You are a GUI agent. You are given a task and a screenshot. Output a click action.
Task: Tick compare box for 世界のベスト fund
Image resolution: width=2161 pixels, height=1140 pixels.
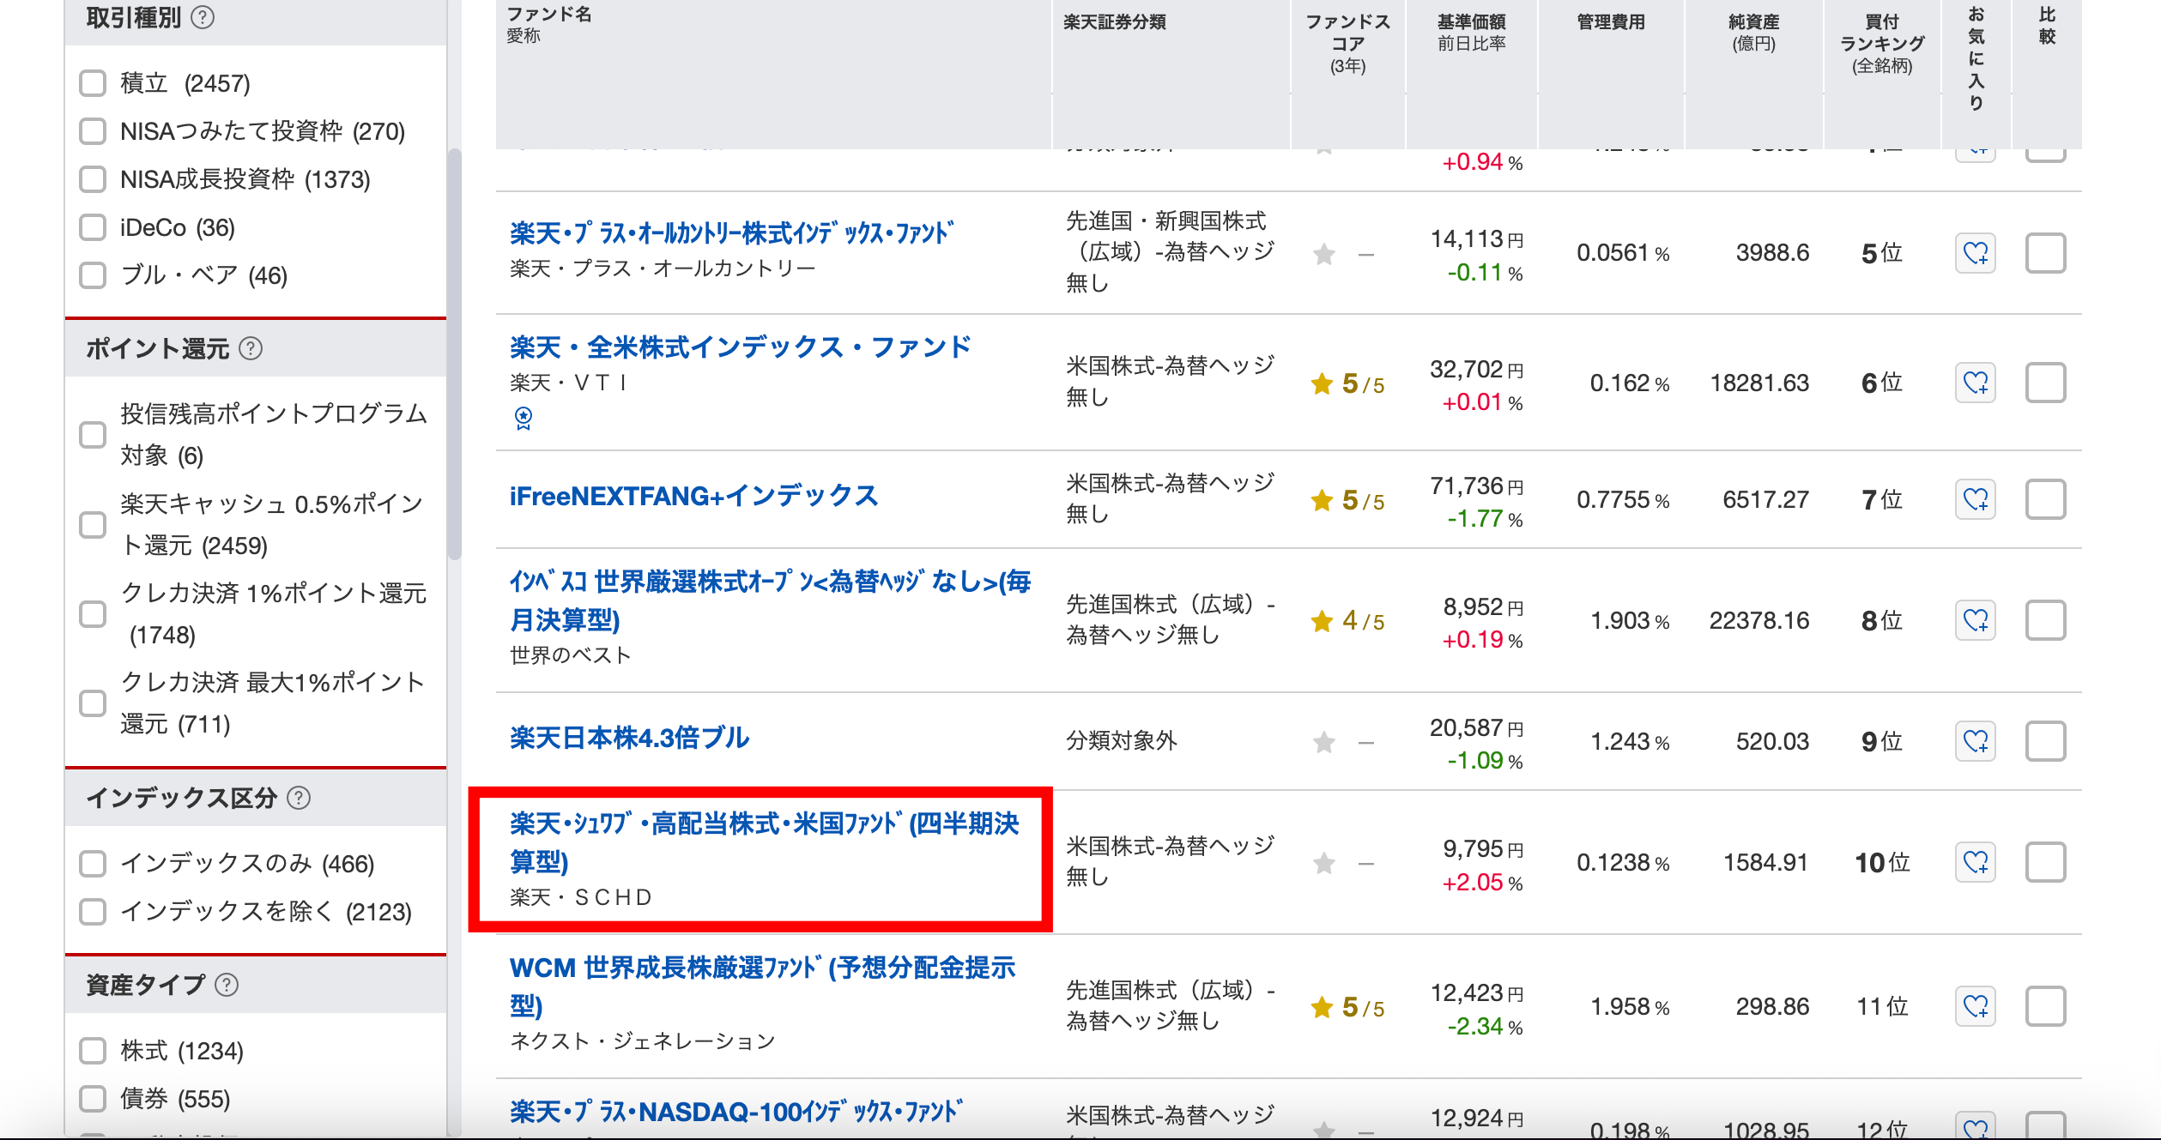(2045, 620)
